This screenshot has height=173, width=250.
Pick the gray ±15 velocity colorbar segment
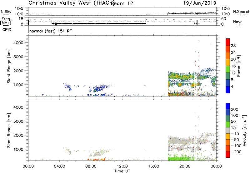[228, 130]
